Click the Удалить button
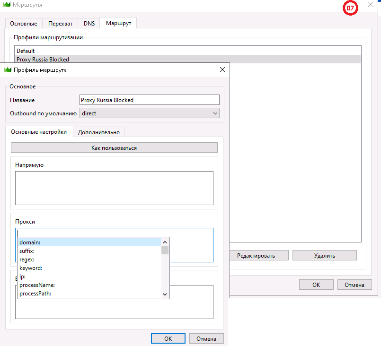 click(x=324, y=256)
